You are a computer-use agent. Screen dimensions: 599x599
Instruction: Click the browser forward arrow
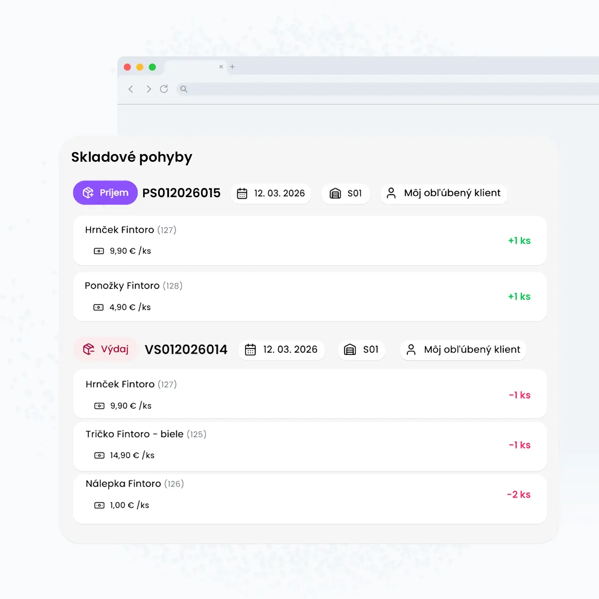click(149, 89)
